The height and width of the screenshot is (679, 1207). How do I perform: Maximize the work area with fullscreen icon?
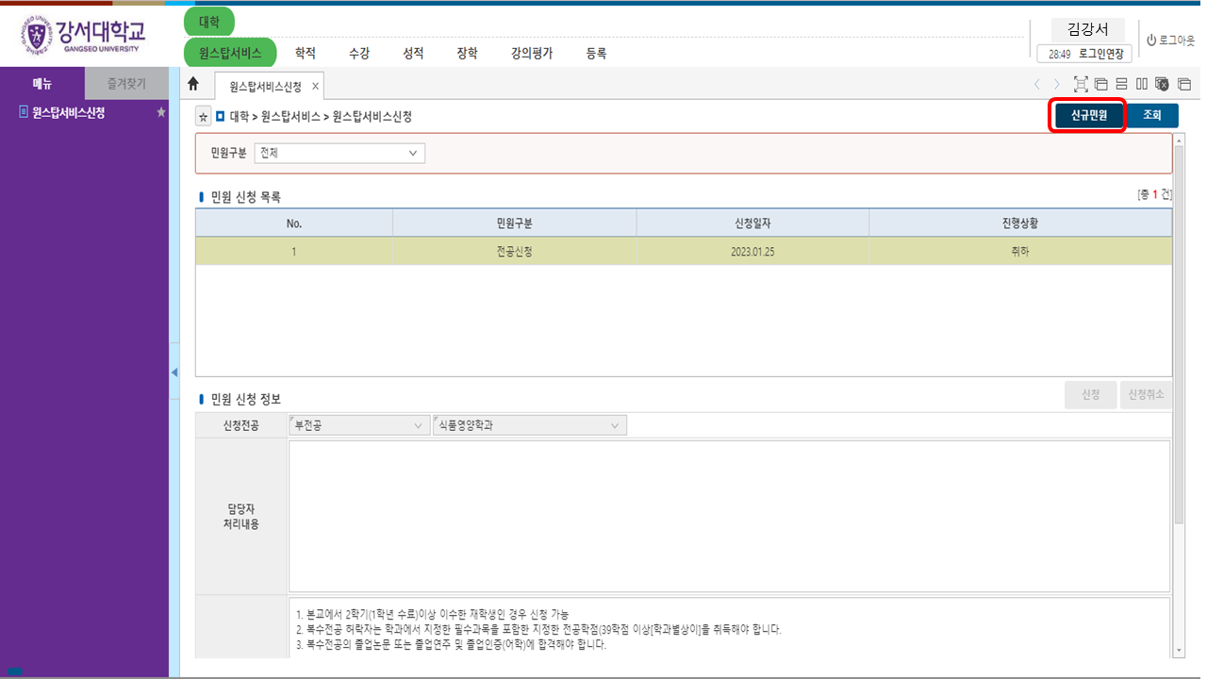click(1081, 84)
